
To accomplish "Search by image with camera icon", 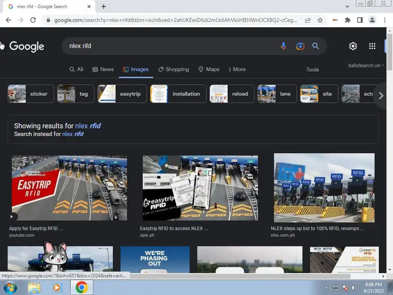I will [x=300, y=46].
